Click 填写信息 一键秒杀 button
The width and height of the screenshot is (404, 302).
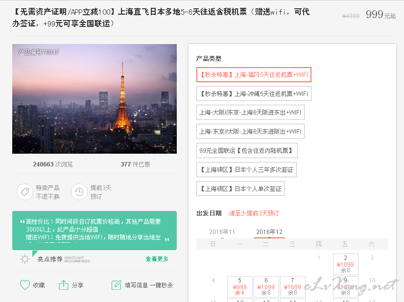(x=149, y=285)
